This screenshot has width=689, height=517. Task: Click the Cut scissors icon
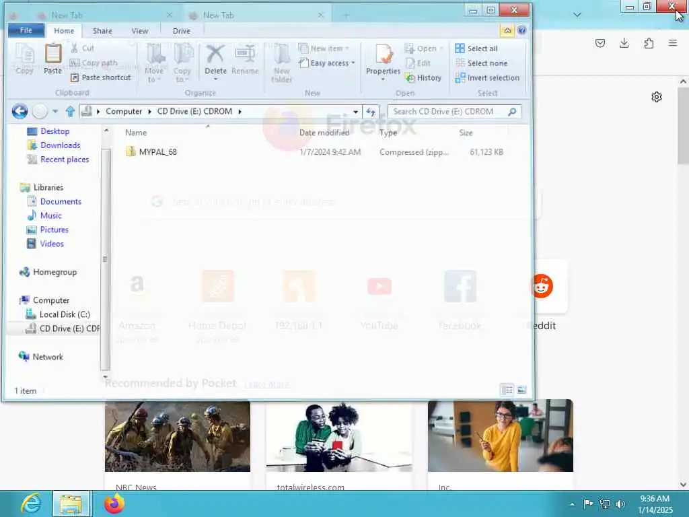75,48
